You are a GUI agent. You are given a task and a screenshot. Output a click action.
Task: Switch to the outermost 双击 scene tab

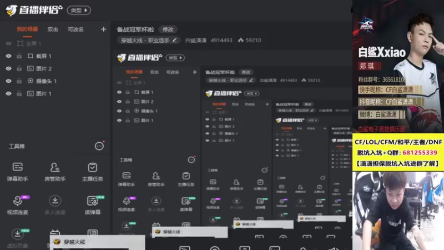coord(53,29)
